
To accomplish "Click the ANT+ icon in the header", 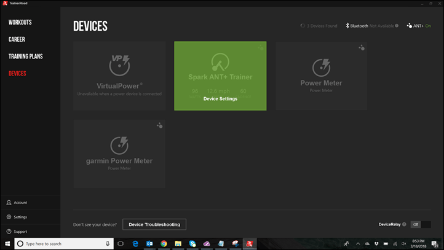I will coord(410,25).
